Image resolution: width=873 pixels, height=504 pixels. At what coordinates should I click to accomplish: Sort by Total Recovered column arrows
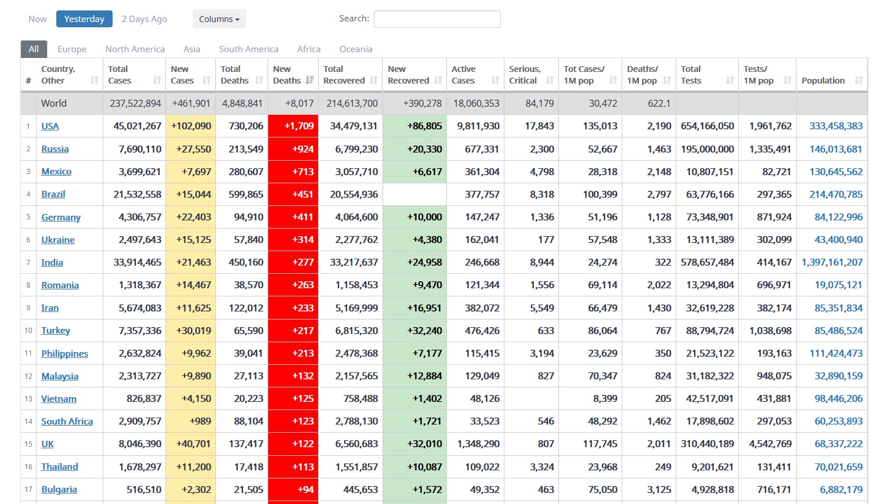tap(373, 81)
